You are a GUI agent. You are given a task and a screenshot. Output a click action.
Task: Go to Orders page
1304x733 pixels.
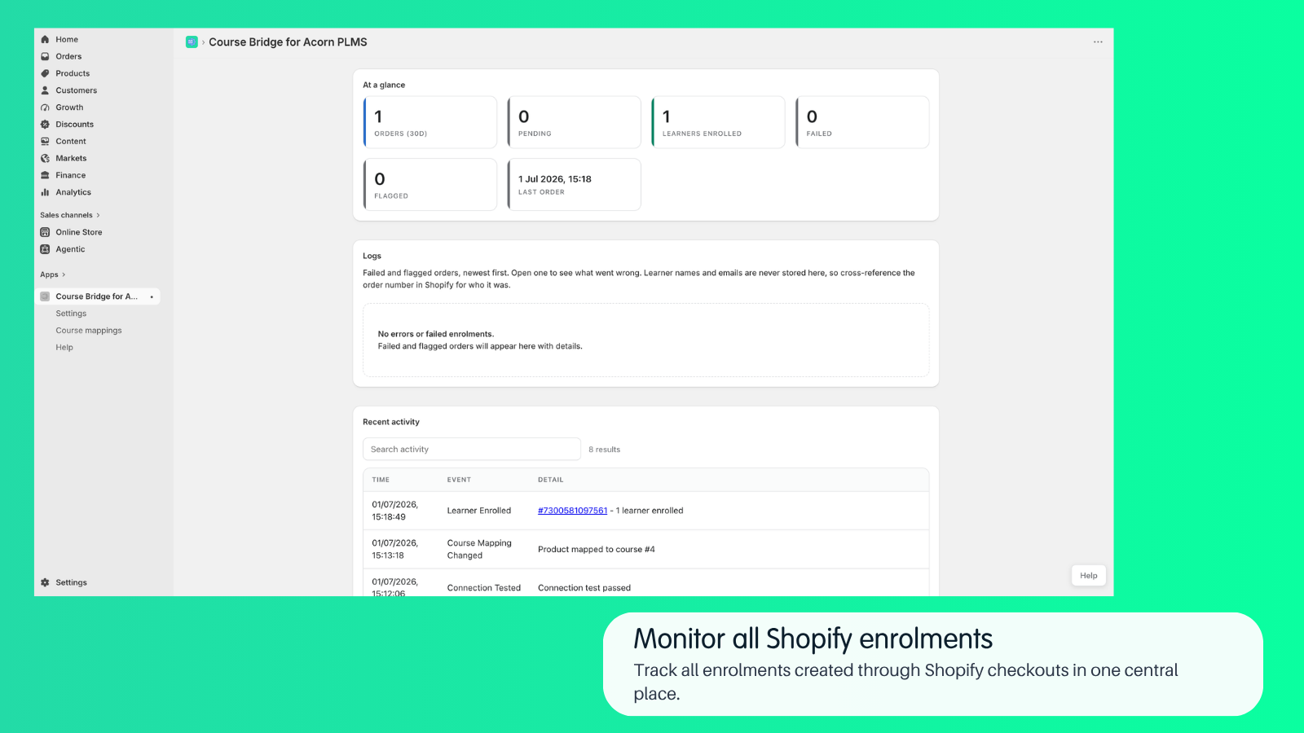point(68,56)
